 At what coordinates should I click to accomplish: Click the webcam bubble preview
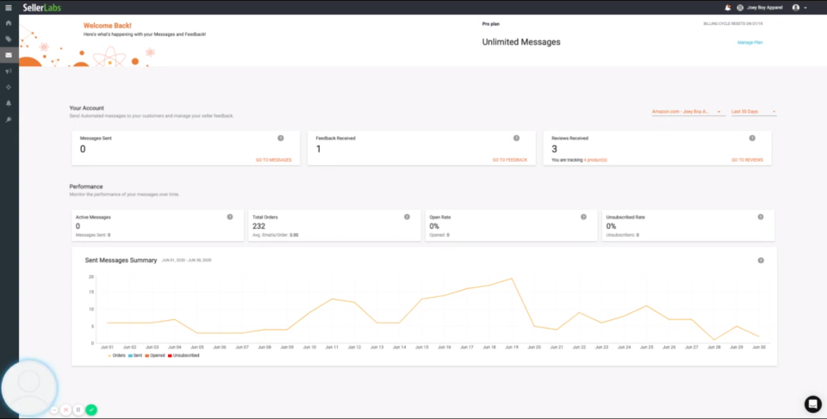29,387
